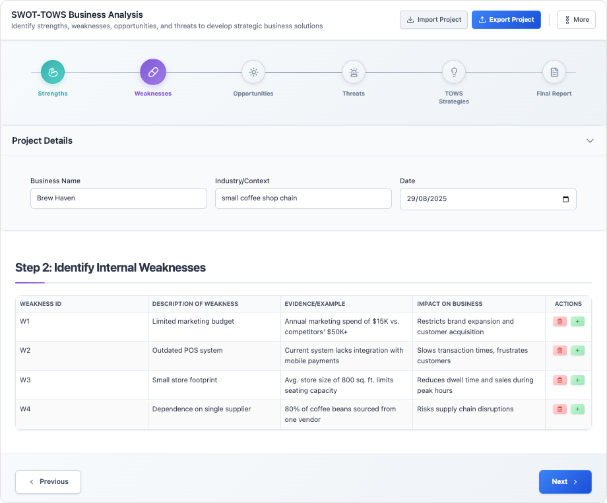Go back with the Previous button

[x=48, y=481]
